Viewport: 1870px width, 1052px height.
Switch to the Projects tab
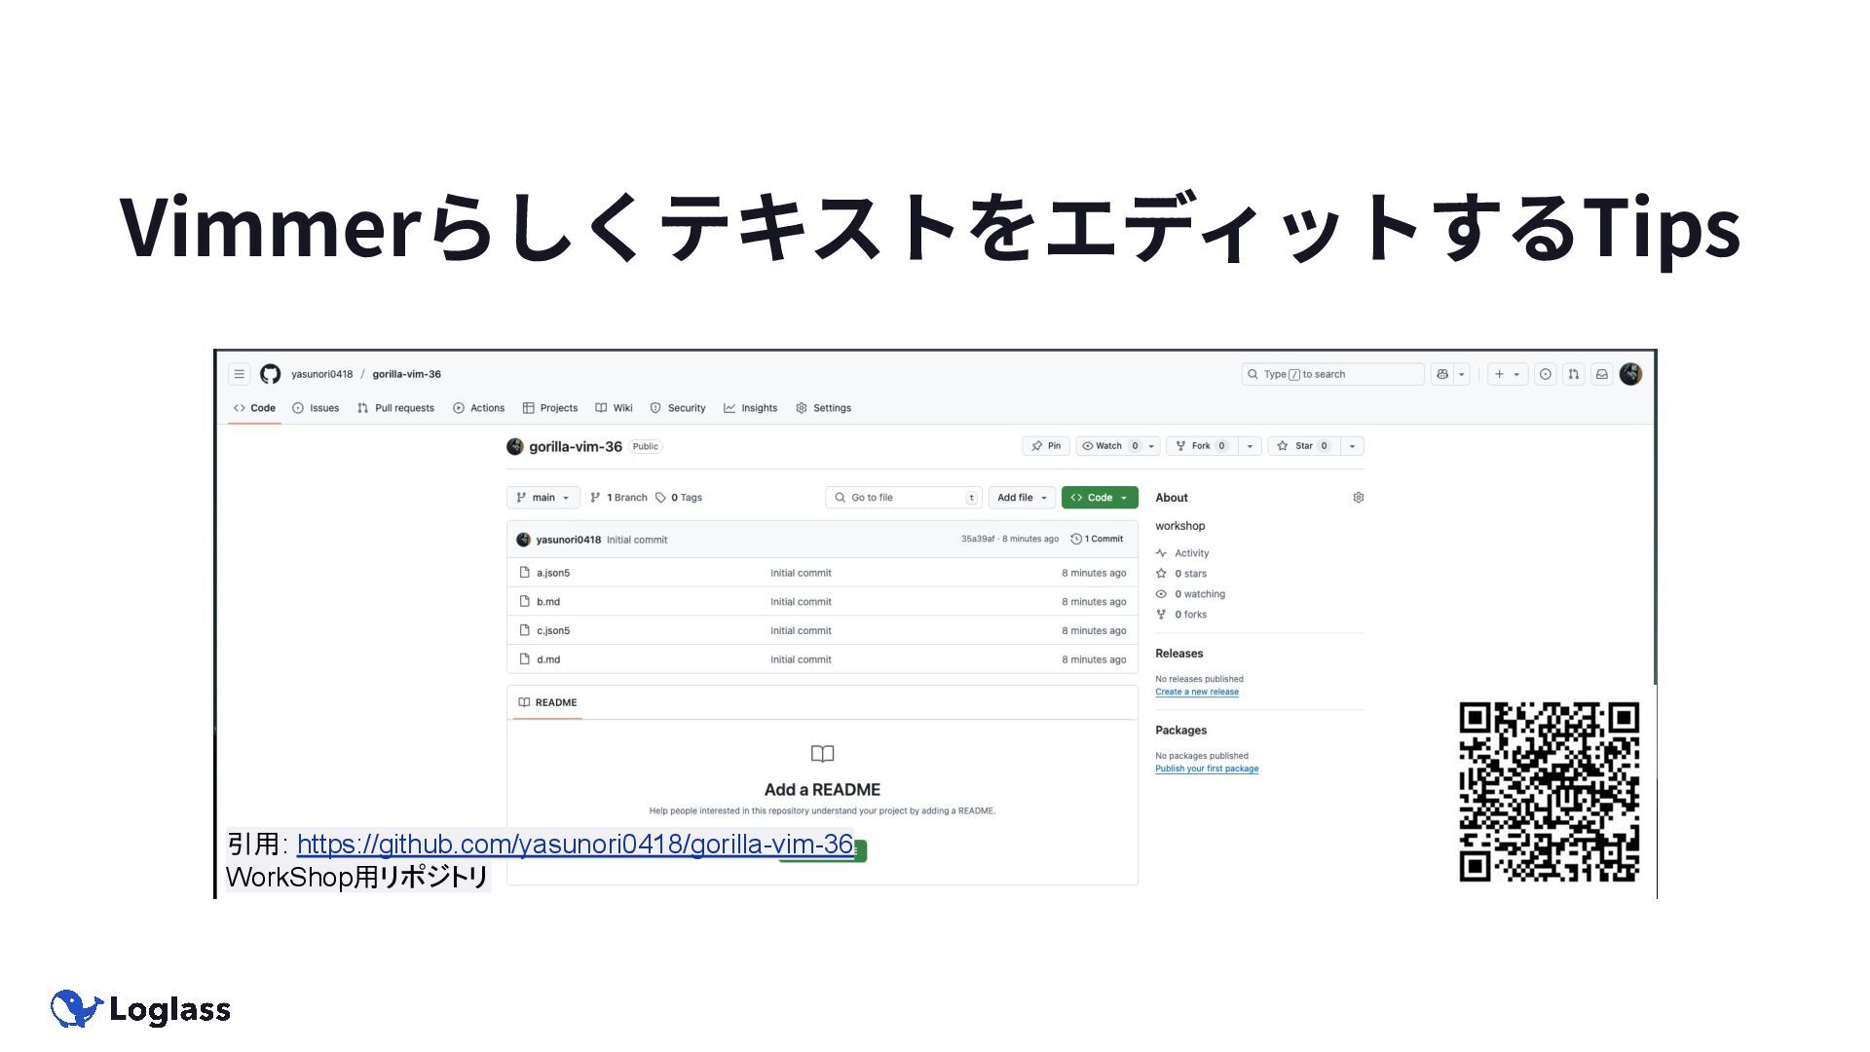(550, 408)
